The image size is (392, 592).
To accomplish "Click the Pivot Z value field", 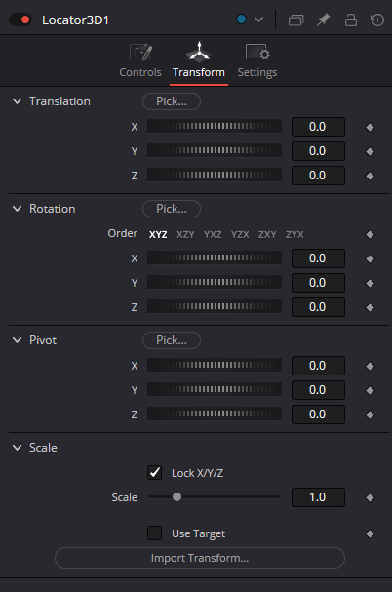I will (318, 414).
